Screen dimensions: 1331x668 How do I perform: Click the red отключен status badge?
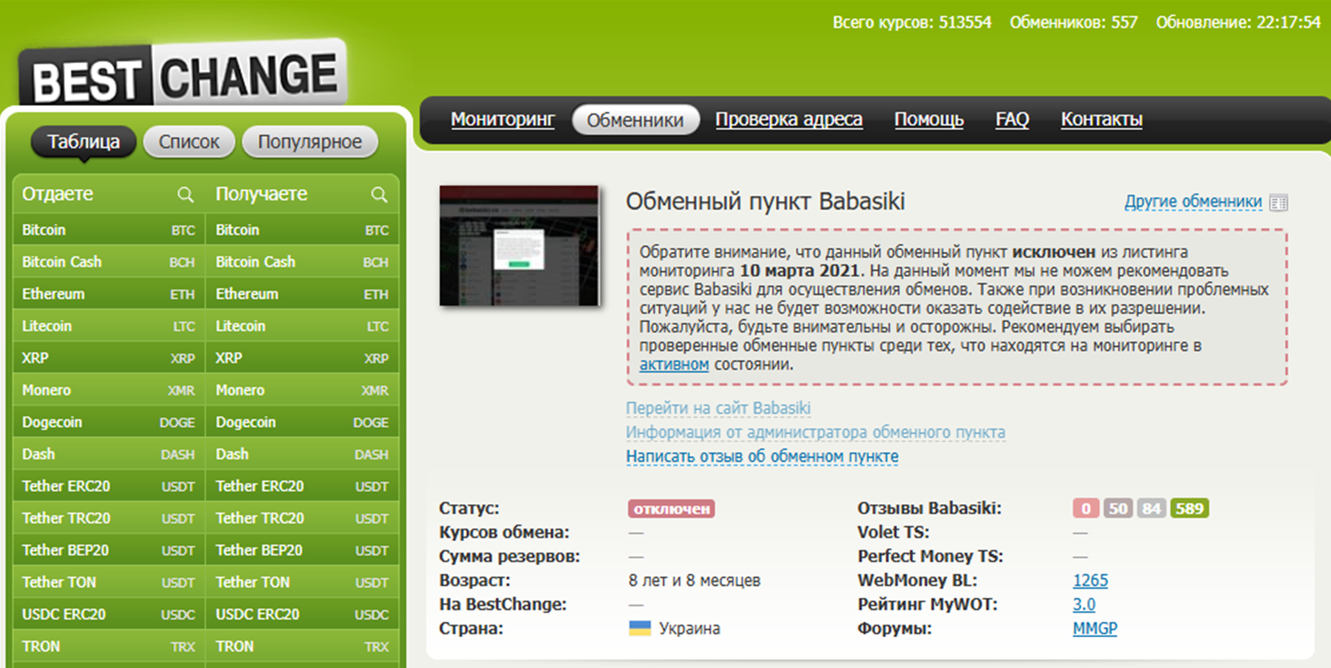click(672, 509)
